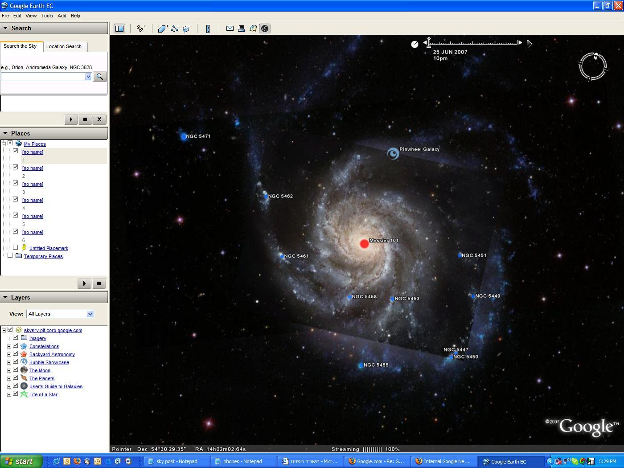Click the Life of a Star layer icon
This screenshot has height=468, width=624.
(24, 394)
